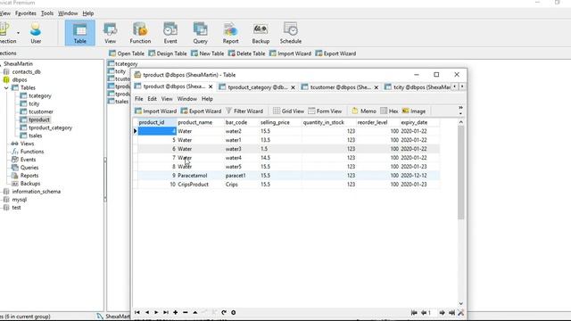Click the stop loading circle icon
This screenshot has width=571, height=321.
click(x=234, y=312)
